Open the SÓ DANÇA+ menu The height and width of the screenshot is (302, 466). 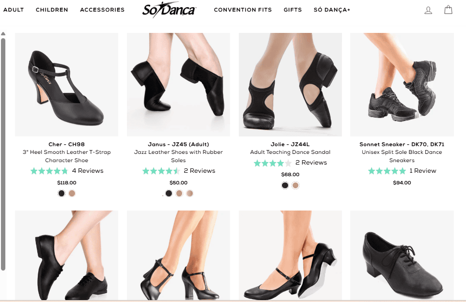332,9
